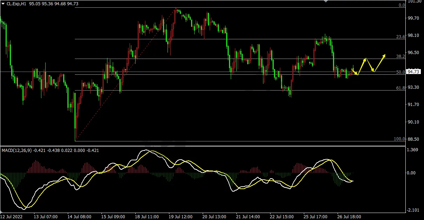Click the triangle arrow beside CL.Exp,H1

point(3,4)
